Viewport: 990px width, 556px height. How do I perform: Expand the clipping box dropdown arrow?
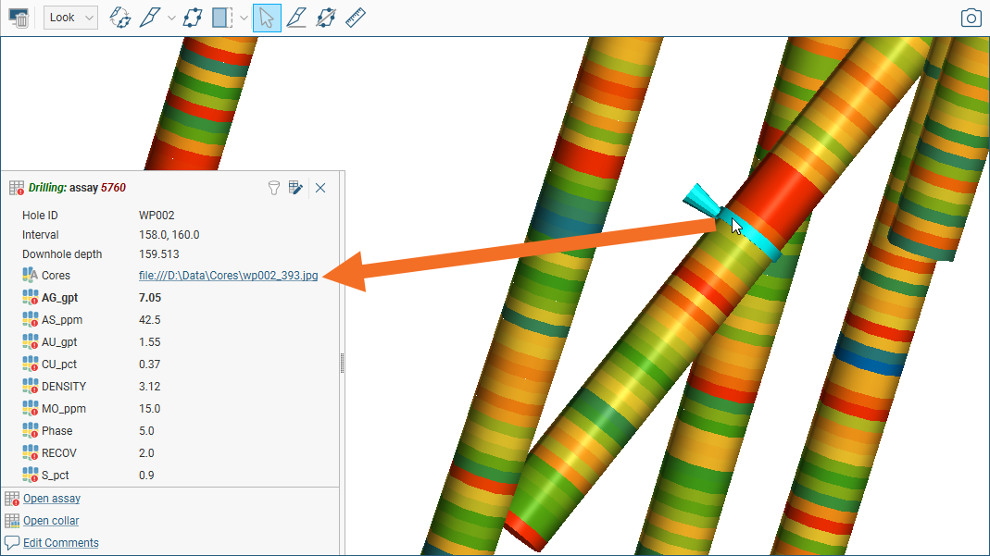244,18
